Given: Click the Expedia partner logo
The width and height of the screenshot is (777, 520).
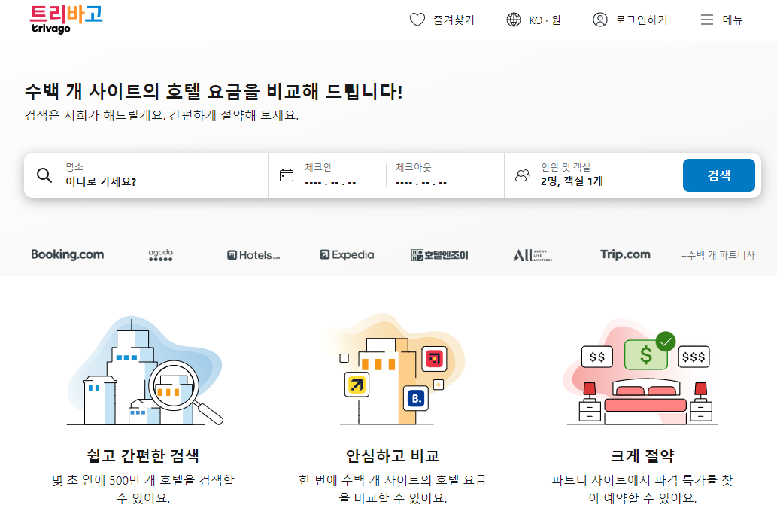Looking at the screenshot, I should point(347,255).
